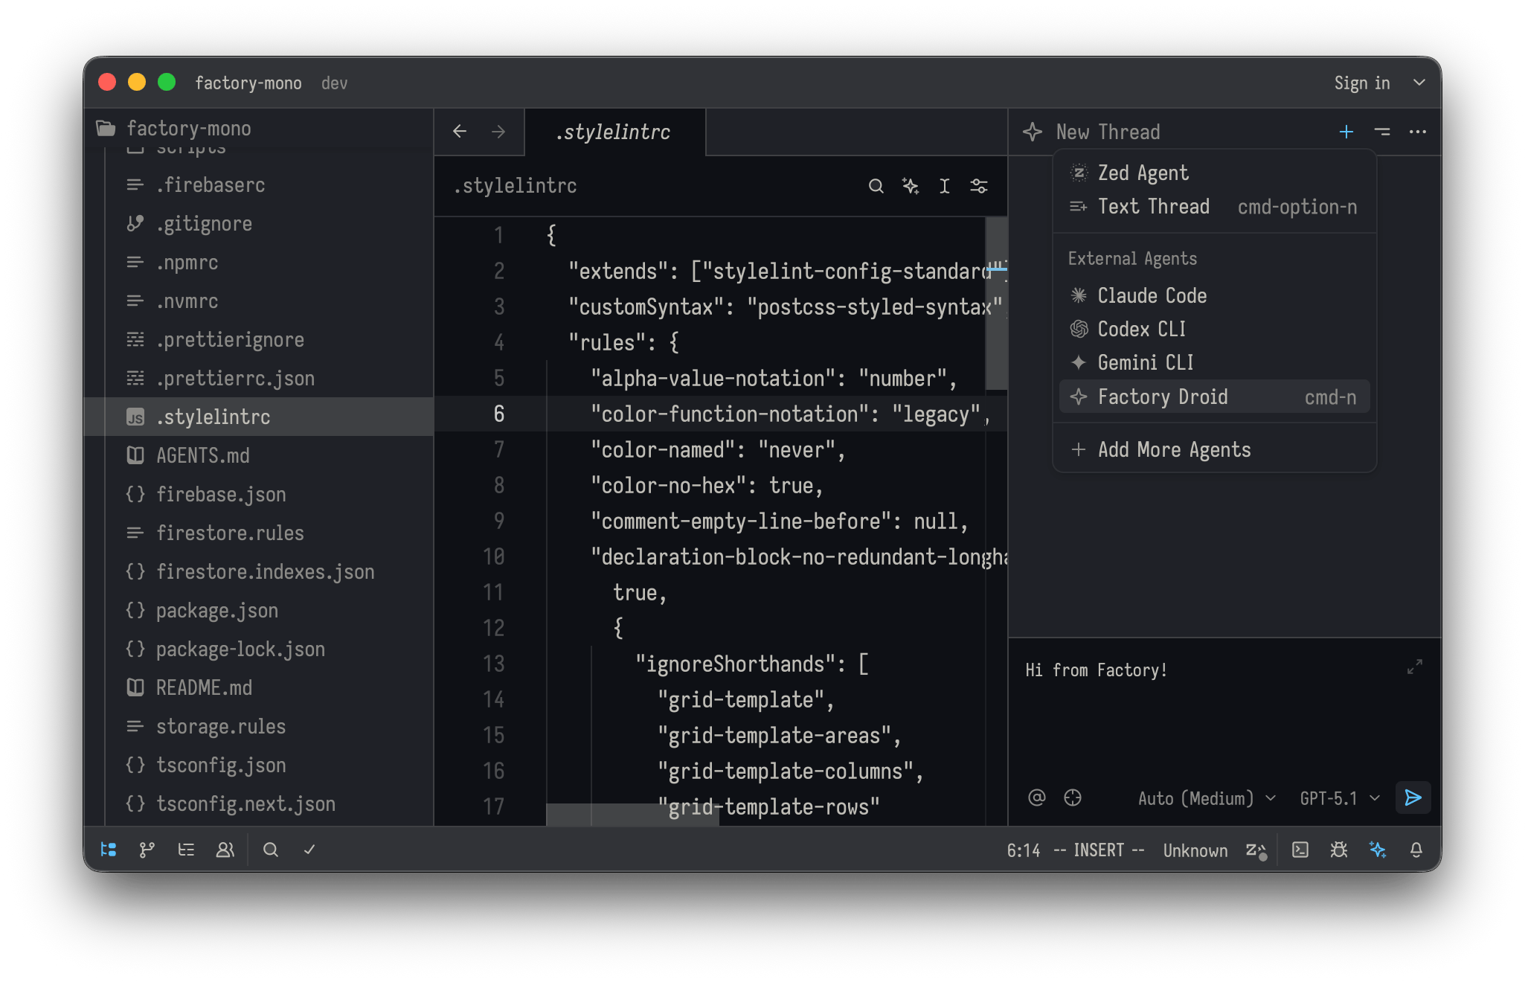The height and width of the screenshot is (982, 1525).
Task: Toggle the project panel icon in status bar
Action: tap(109, 850)
